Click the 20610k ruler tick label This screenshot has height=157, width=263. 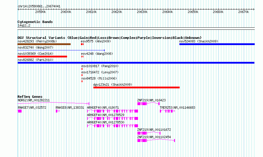[91, 12]
